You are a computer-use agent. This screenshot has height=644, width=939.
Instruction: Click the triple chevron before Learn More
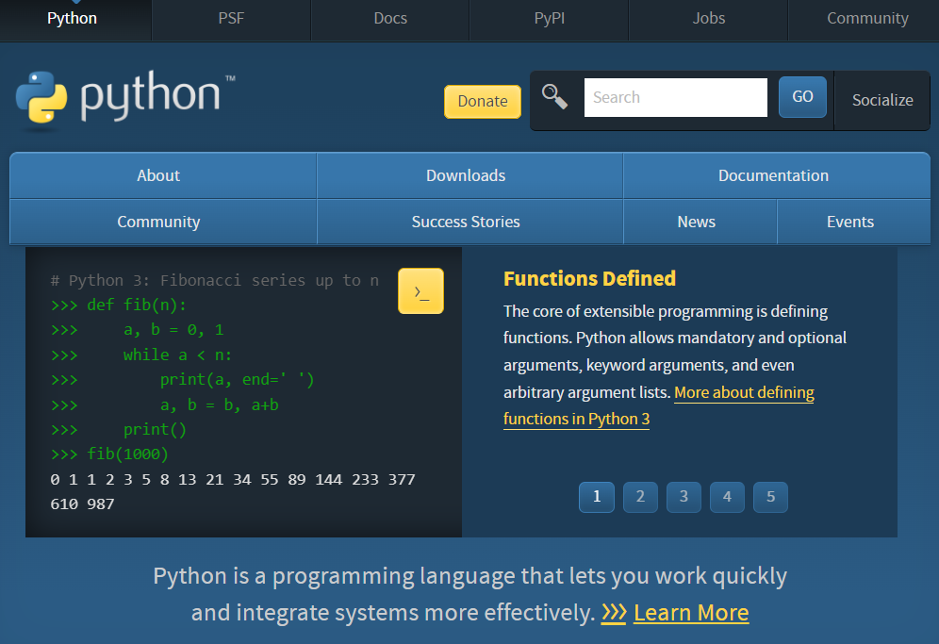pyautogui.click(x=614, y=613)
